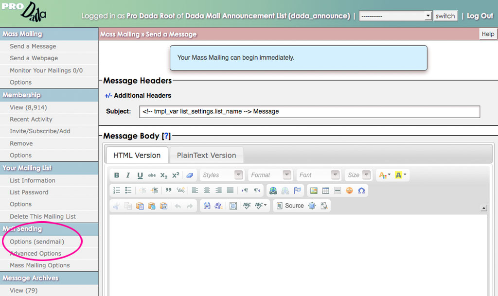This screenshot has height=296, width=498.
Task: Center align the text
Action: click(206, 191)
